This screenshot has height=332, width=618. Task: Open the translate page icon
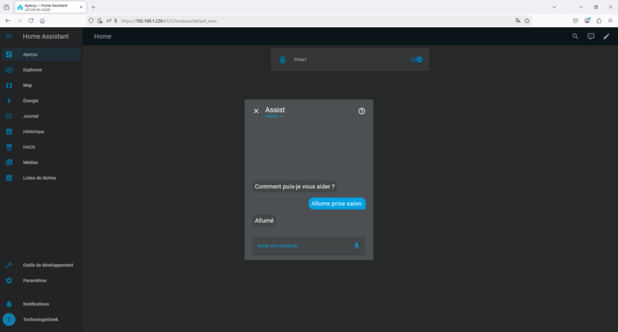[x=517, y=21]
